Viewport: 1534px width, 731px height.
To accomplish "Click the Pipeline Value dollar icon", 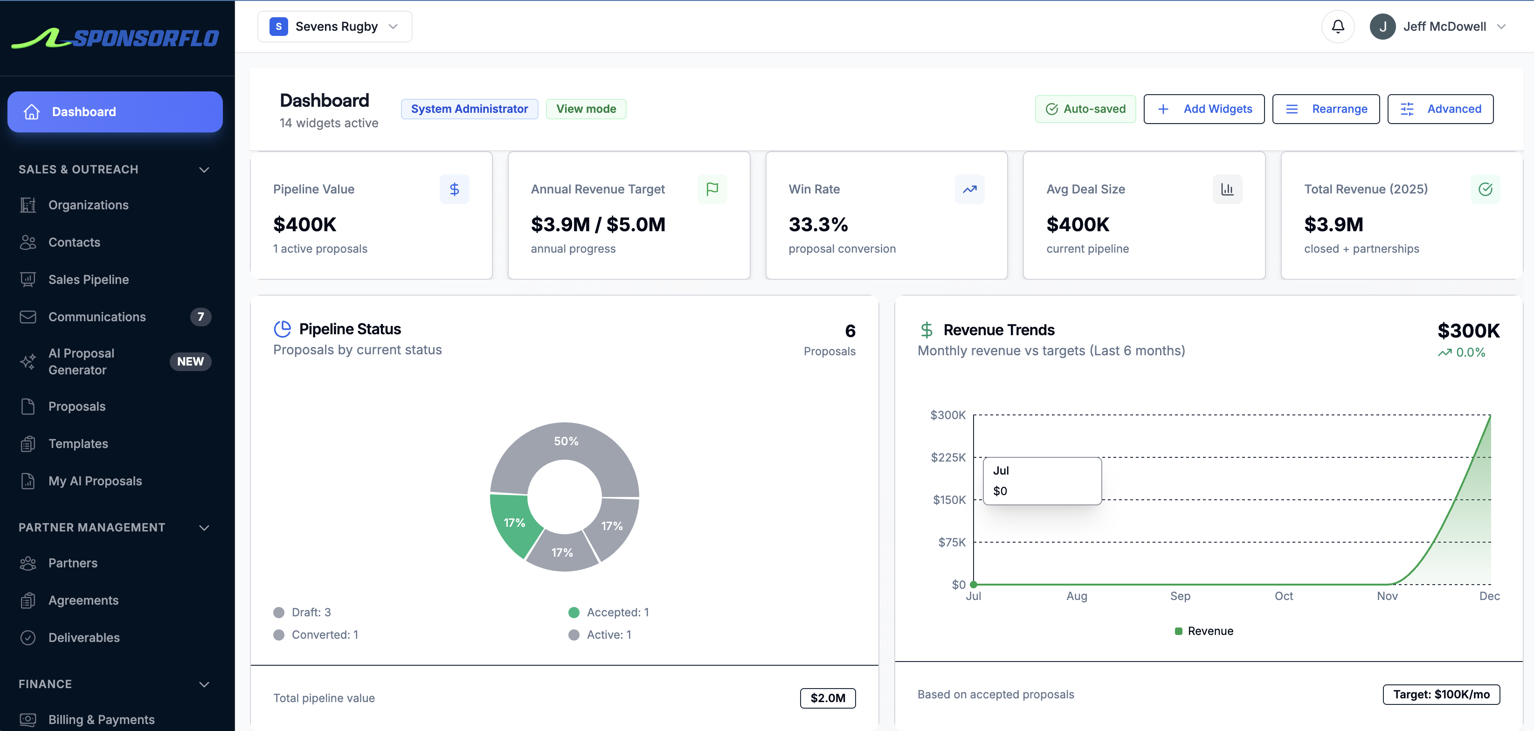I will (454, 189).
